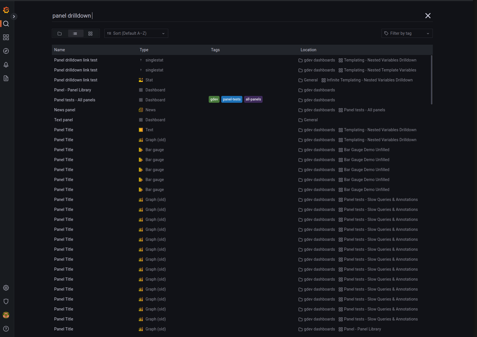This screenshot has width=477, height=337.
Task: Keep list view layout selected
Action: (75, 33)
